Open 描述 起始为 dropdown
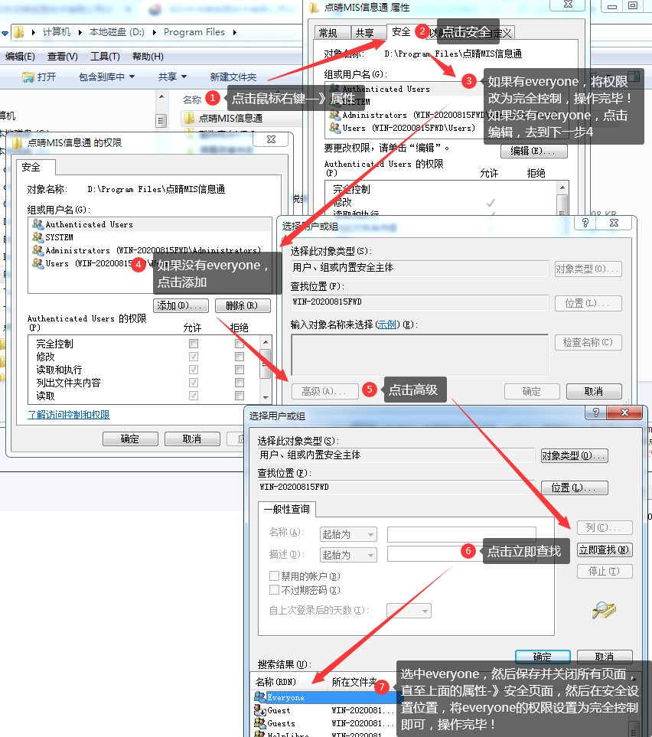Screen dimensions: 652x737 [x=348, y=555]
